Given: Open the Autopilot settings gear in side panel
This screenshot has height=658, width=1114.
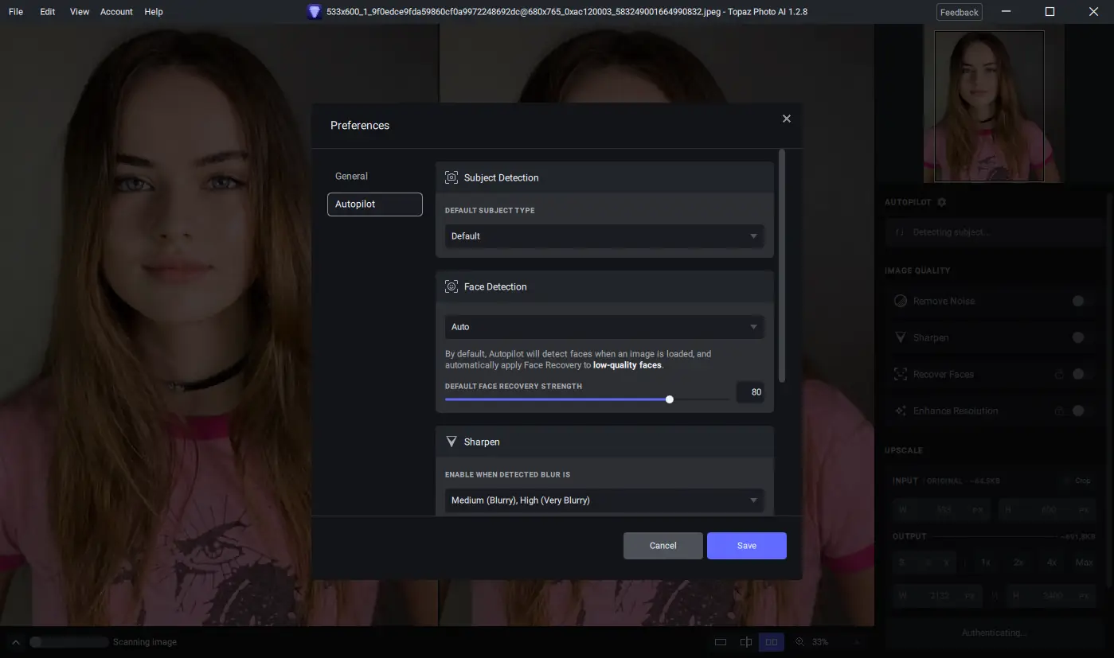Looking at the screenshot, I should (941, 202).
